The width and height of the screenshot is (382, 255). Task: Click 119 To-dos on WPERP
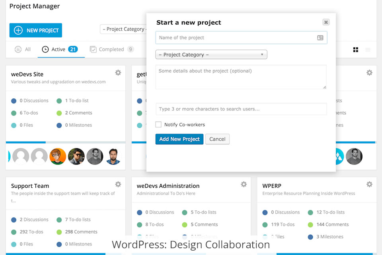(x=283, y=224)
